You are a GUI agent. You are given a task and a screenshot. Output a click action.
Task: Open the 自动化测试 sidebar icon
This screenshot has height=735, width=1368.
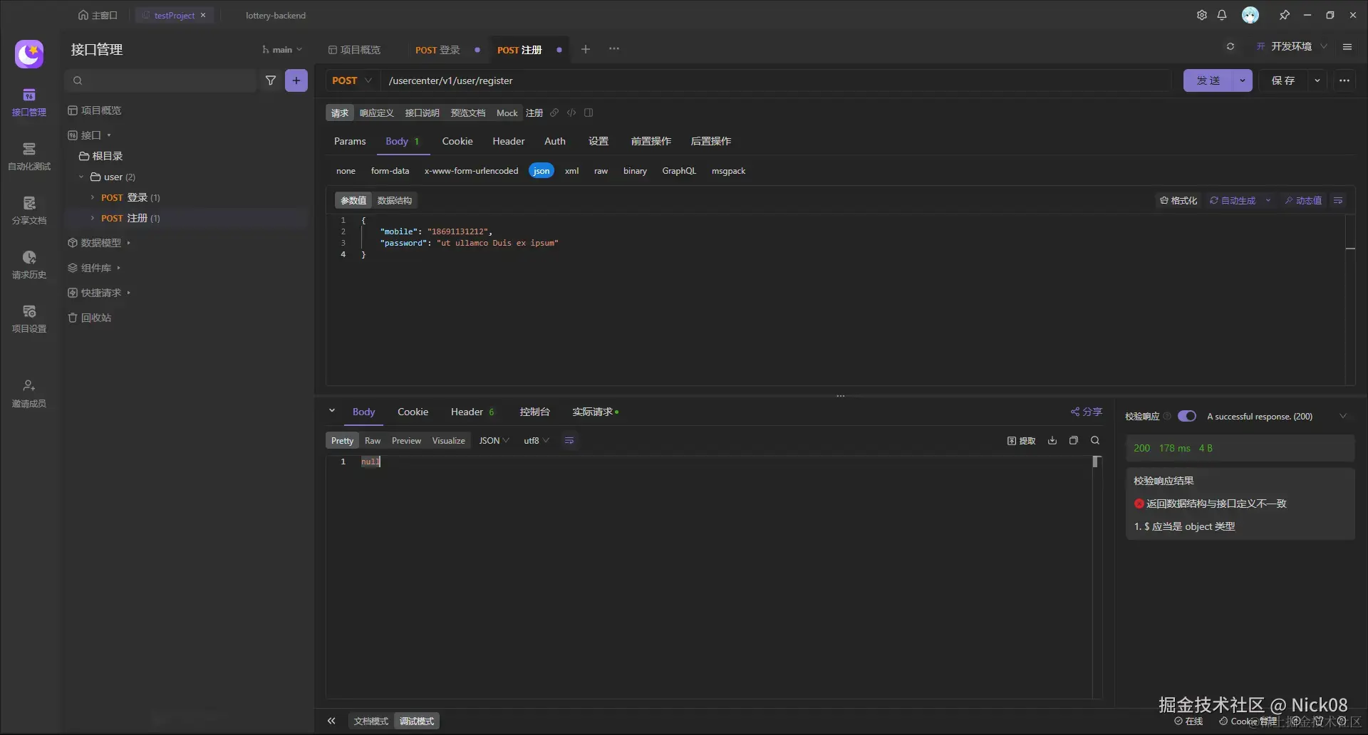(28, 155)
